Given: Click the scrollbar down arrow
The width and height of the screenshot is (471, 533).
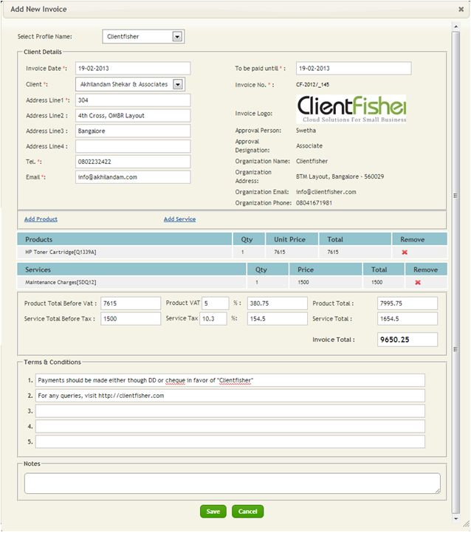Looking at the screenshot, I should click(455, 519).
